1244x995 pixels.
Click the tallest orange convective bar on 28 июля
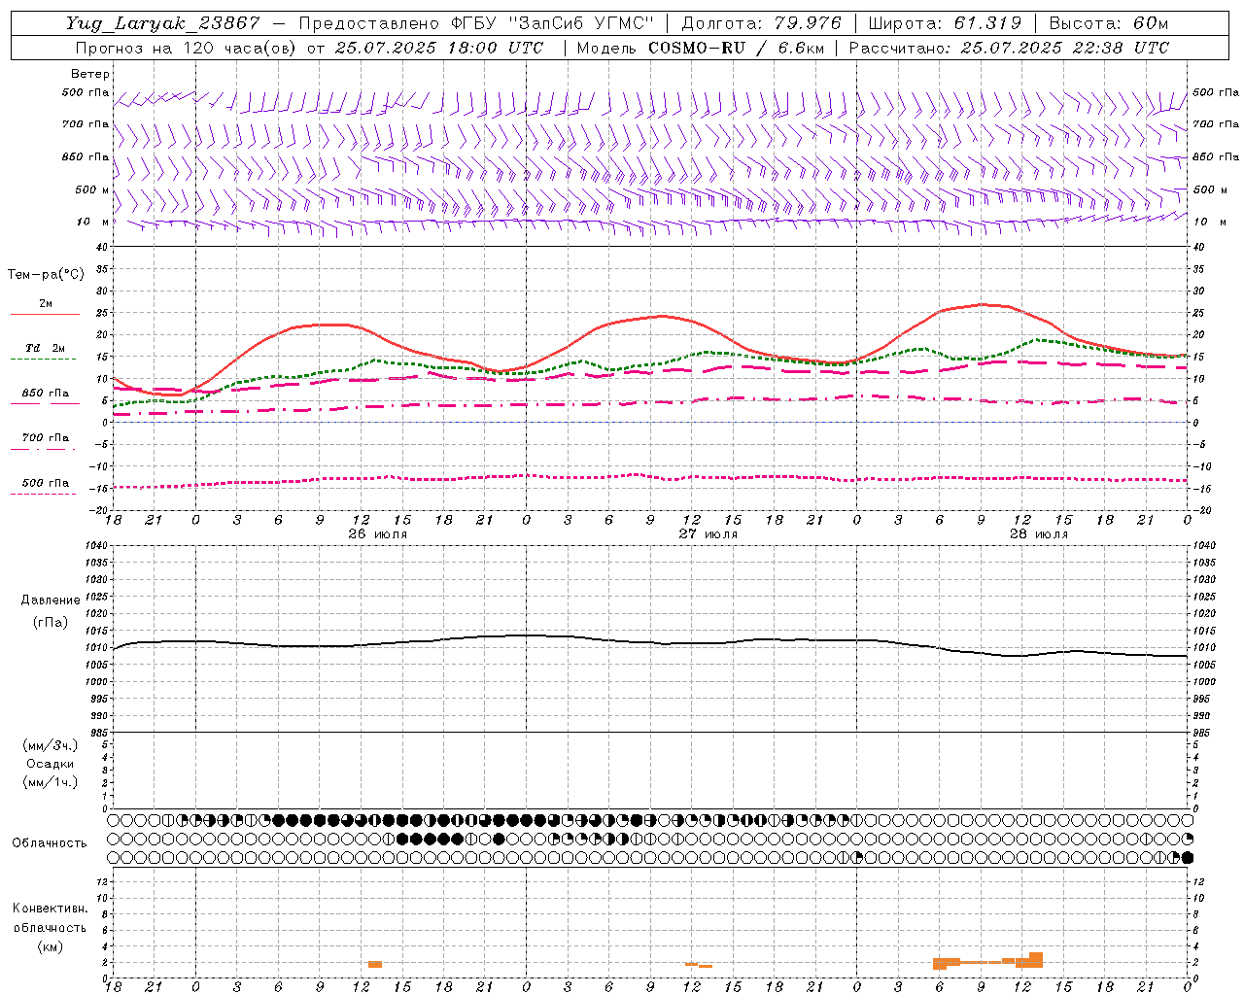click(1036, 960)
